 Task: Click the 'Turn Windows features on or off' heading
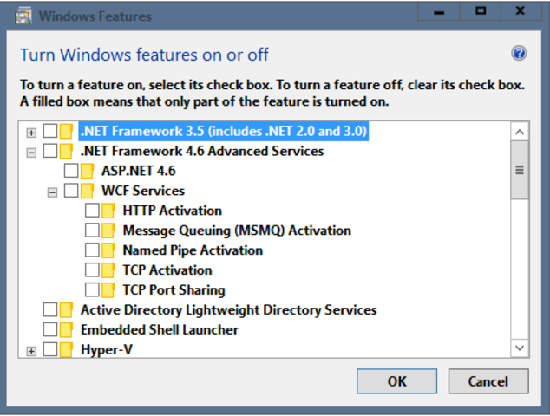[144, 55]
